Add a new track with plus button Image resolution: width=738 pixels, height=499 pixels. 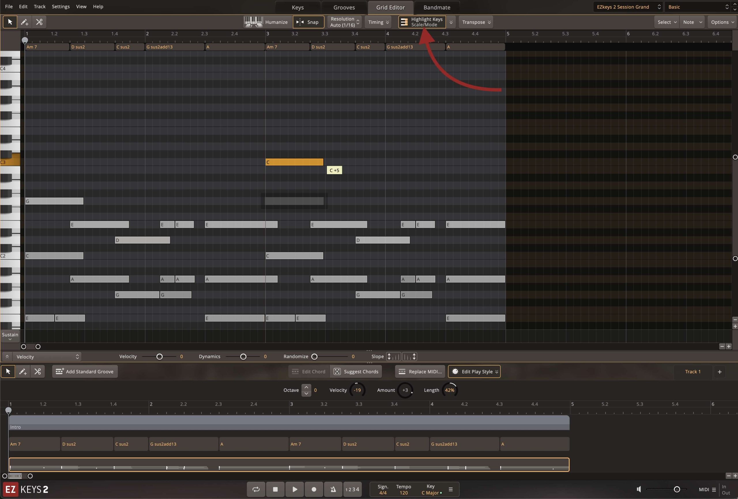click(720, 372)
